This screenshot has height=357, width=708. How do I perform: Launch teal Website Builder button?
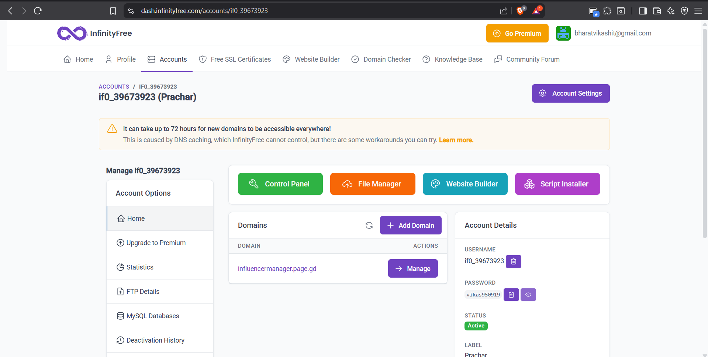(x=465, y=184)
